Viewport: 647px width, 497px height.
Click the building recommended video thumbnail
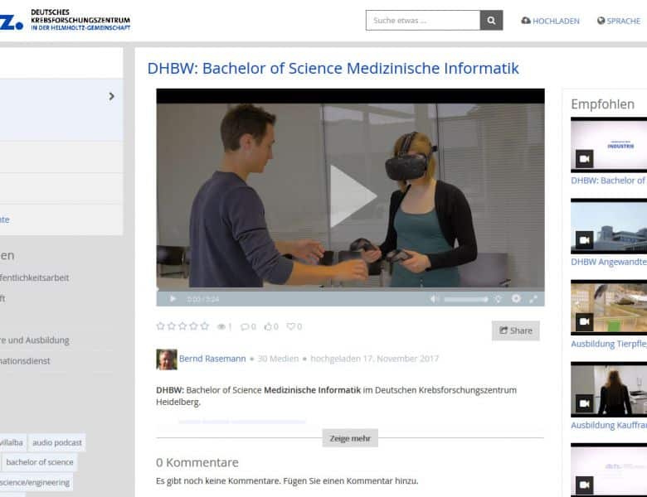(609, 226)
